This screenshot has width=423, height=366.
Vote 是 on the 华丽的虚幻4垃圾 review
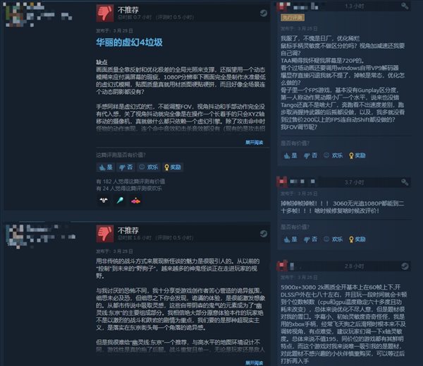point(106,167)
